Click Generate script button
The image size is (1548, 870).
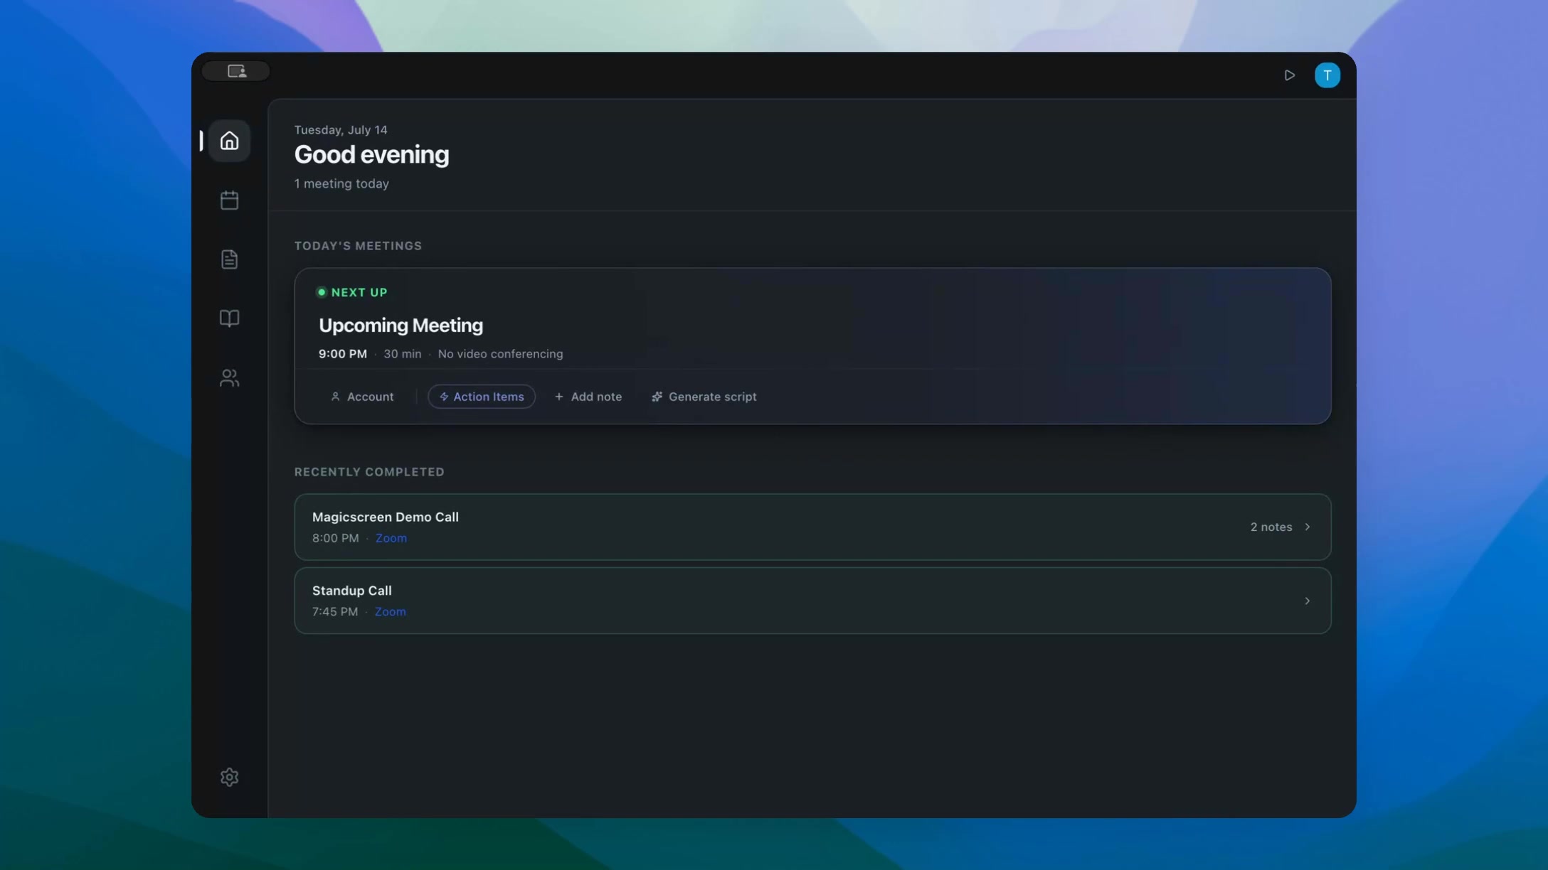[x=704, y=397]
